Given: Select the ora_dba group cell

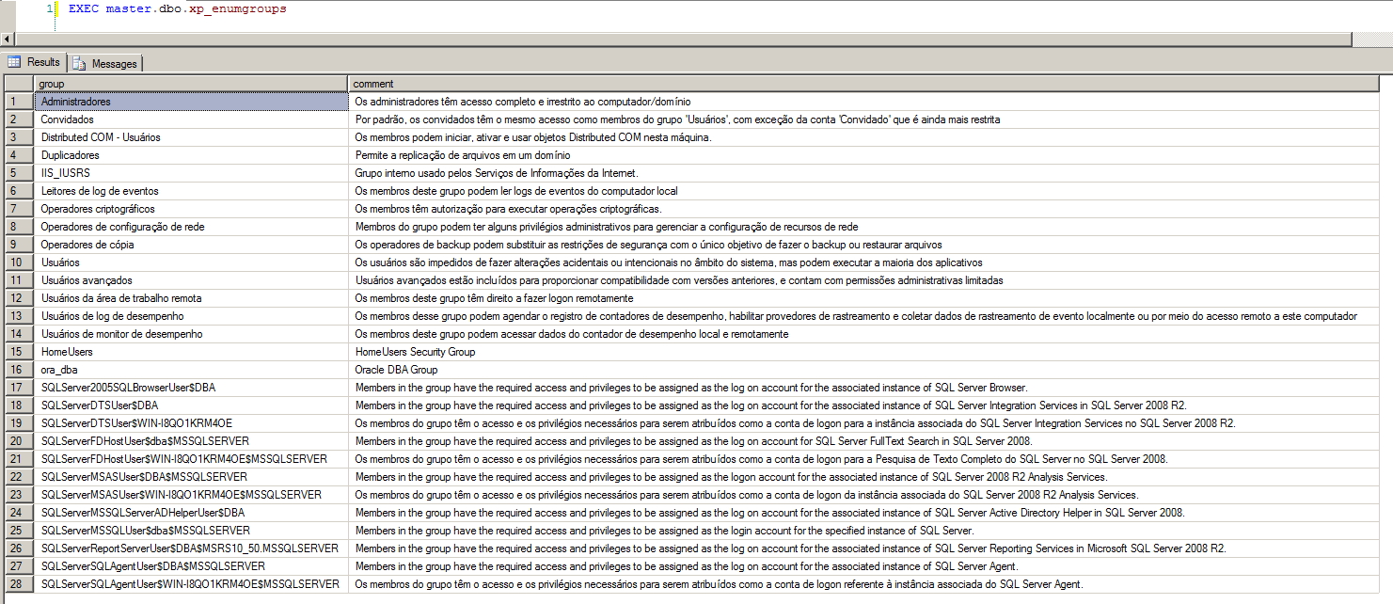Looking at the screenshot, I should pos(192,370).
